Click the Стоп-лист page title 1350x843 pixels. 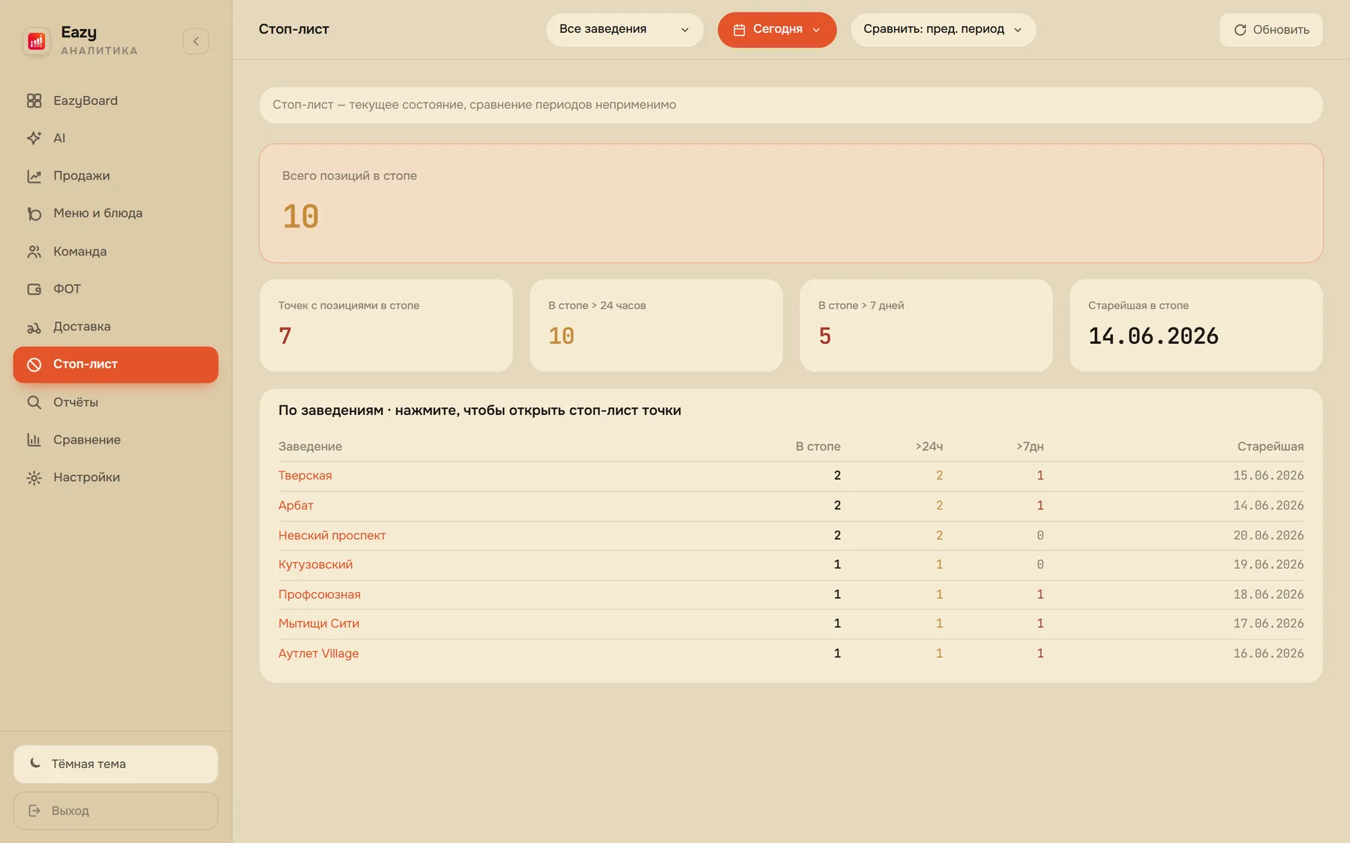click(293, 29)
